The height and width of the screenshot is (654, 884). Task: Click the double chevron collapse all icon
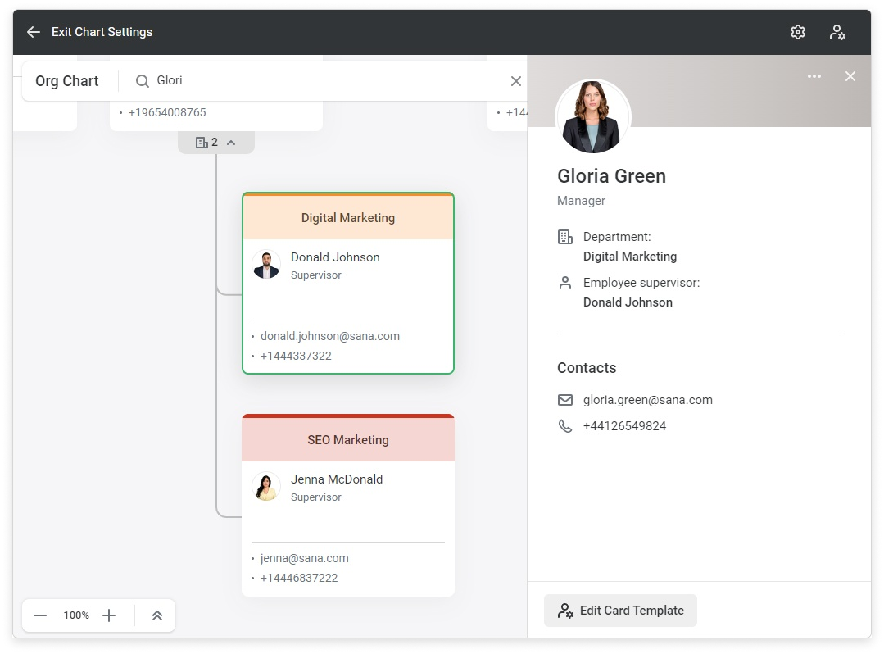coord(157,615)
